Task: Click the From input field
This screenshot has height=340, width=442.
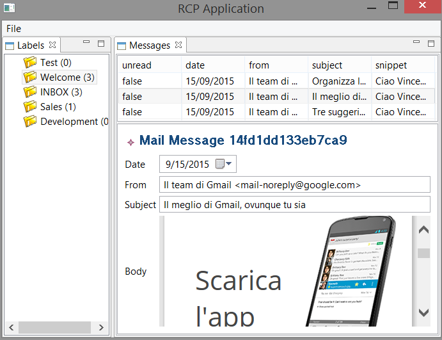Action: click(x=295, y=184)
